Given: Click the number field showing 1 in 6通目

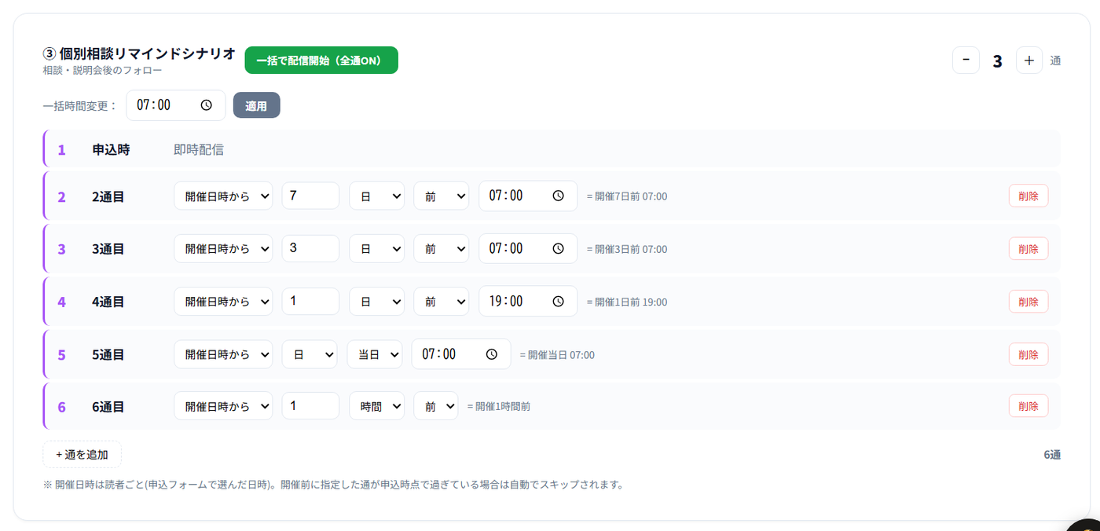Looking at the screenshot, I should (x=310, y=406).
